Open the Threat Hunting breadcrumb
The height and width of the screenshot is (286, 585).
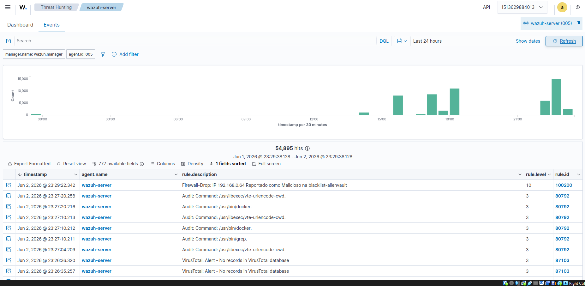coord(56,7)
